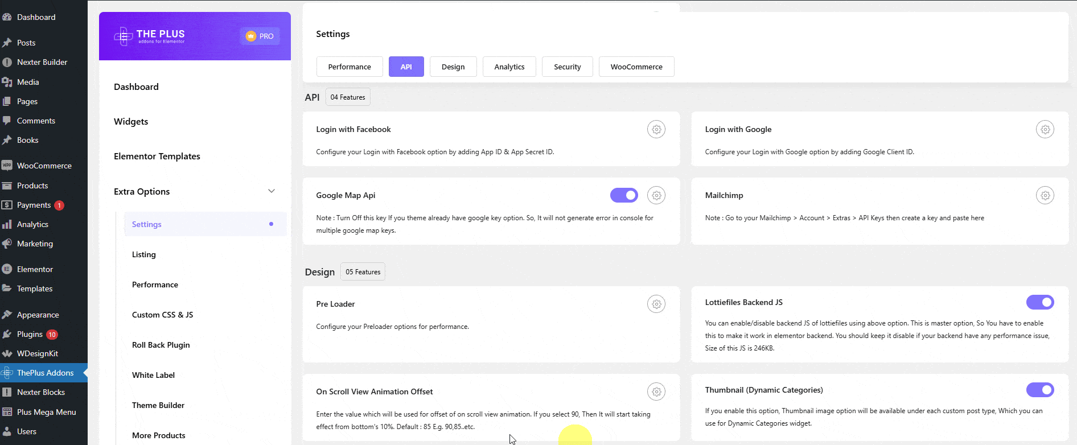The image size is (1077, 445).
Task: Click the Pages sidebar icon
Action: tap(7, 101)
